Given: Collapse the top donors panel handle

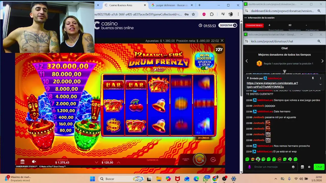Looking at the screenshot, I should pyautogui.click(x=284, y=71).
